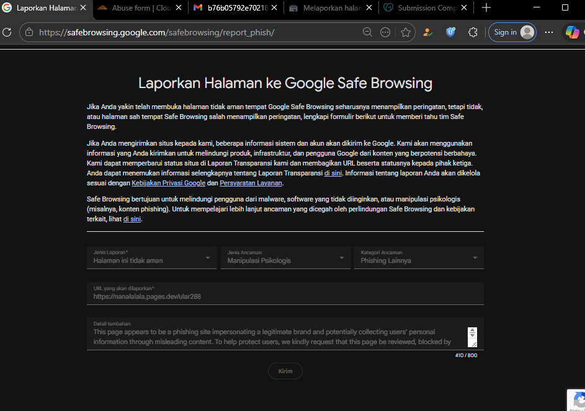The image size is (585, 411).
Task: Open the 'di sini' link after terkait, lihat
Action: [x=132, y=219]
